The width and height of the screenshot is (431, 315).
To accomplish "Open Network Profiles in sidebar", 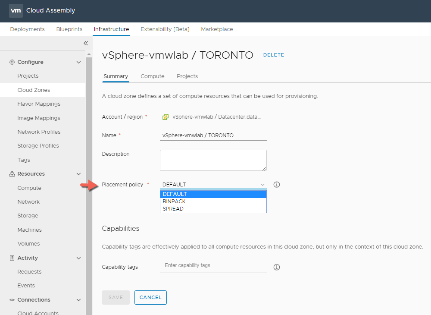I will click(39, 132).
